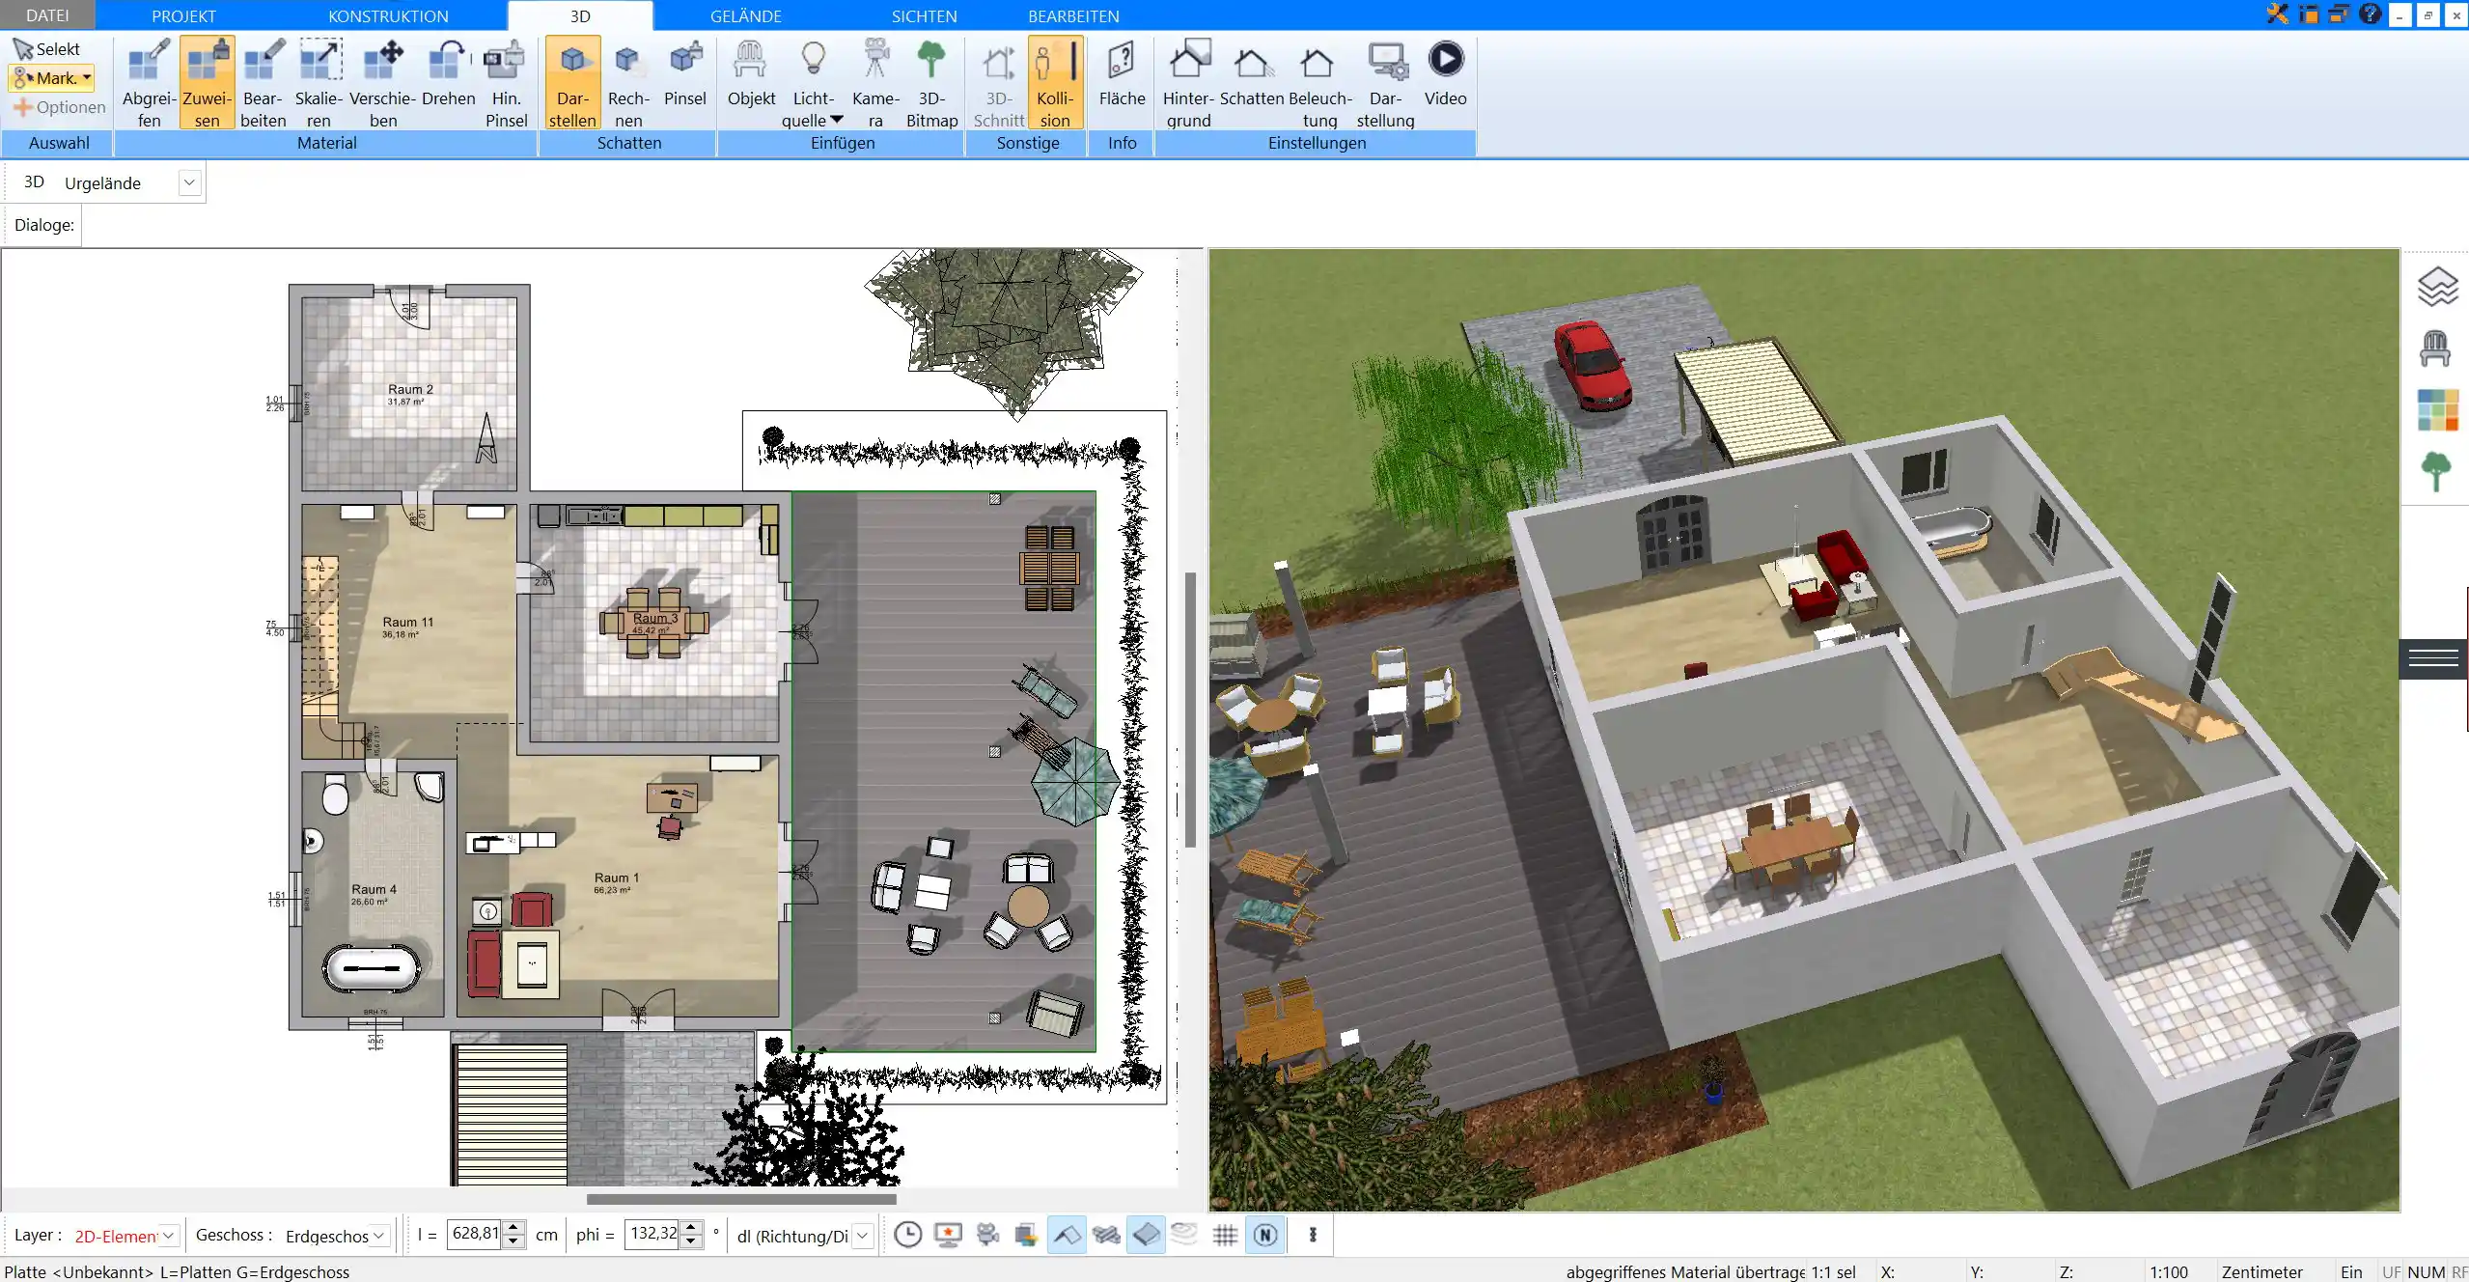This screenshot has width=2469, height=1282.
Task: Open the help question mark icon
Action: (x=2370, y=14)
